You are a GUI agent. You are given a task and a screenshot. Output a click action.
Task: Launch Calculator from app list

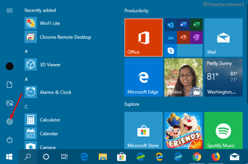pos(42,120)
